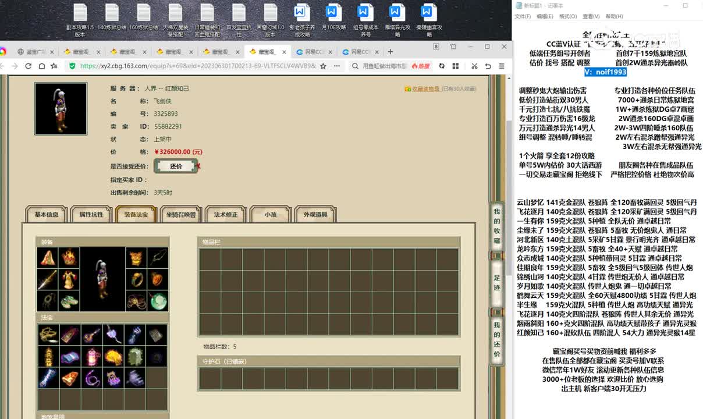Viewport: 703px width, 419px height.
Task: Open desktop file 160炼狱总结
Action: [x=143, y=17]
